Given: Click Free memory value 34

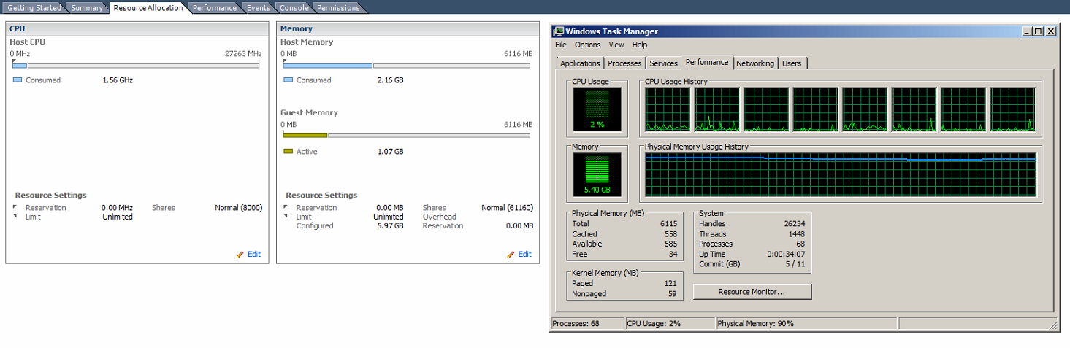Looking at the screenshot, I should [673, 255].
